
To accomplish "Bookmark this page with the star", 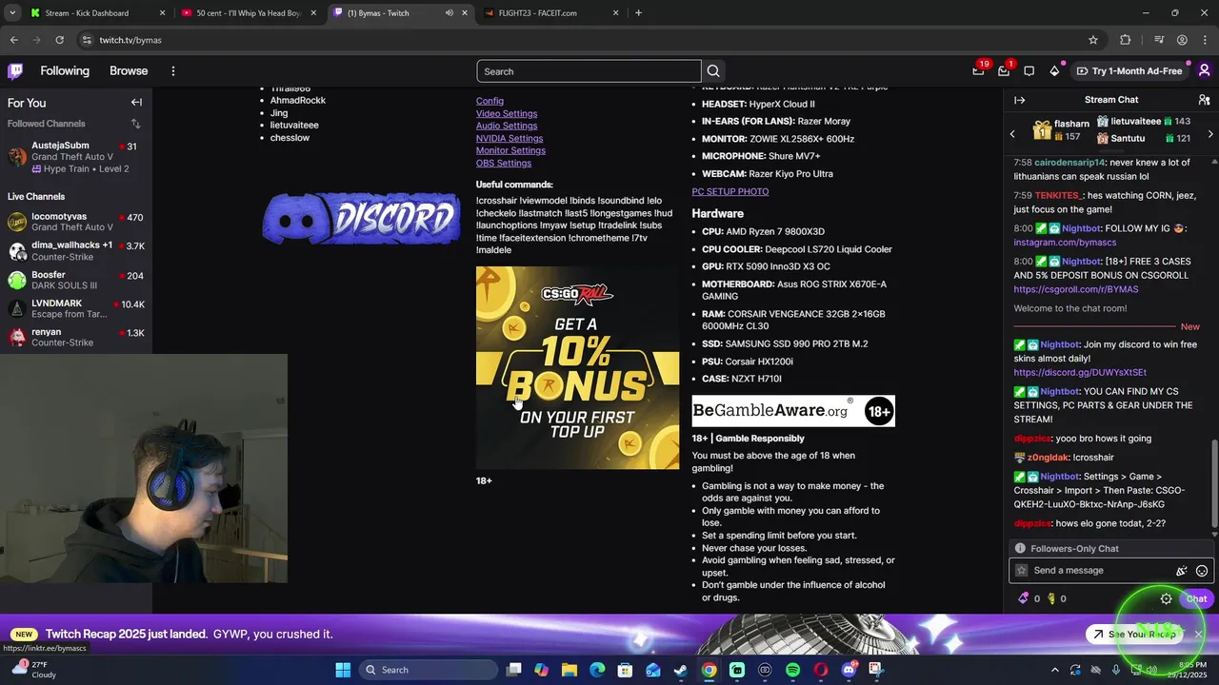I will 1093,40.
